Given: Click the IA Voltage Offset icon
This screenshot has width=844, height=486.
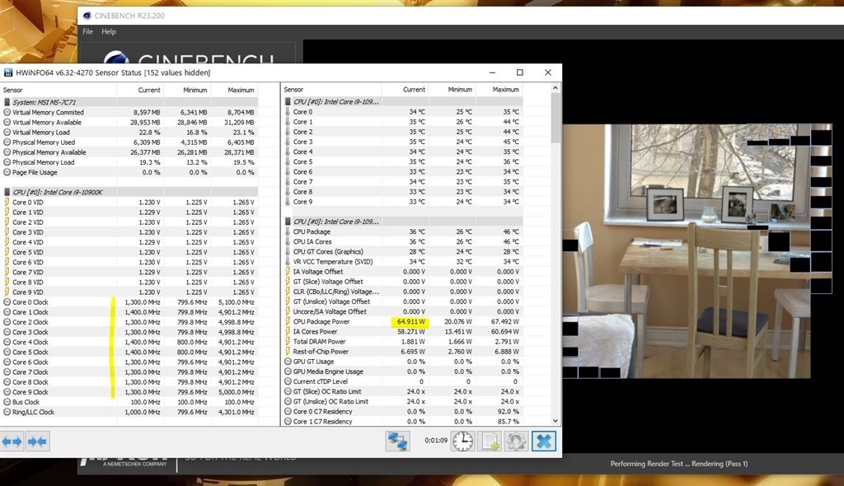Looking at the screenshot, I should [288, 272].
